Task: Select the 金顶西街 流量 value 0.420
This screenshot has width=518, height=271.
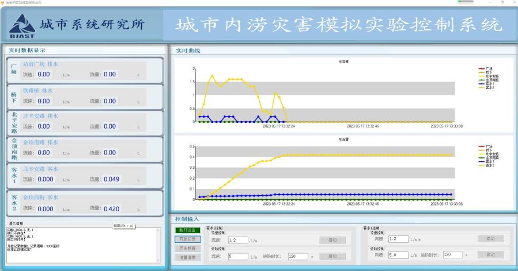Action: tap(111, 209)
